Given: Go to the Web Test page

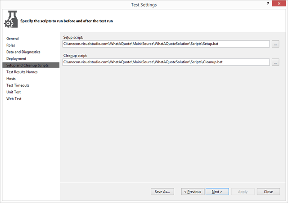Looking at the screenshot, I should pos(14,99).
